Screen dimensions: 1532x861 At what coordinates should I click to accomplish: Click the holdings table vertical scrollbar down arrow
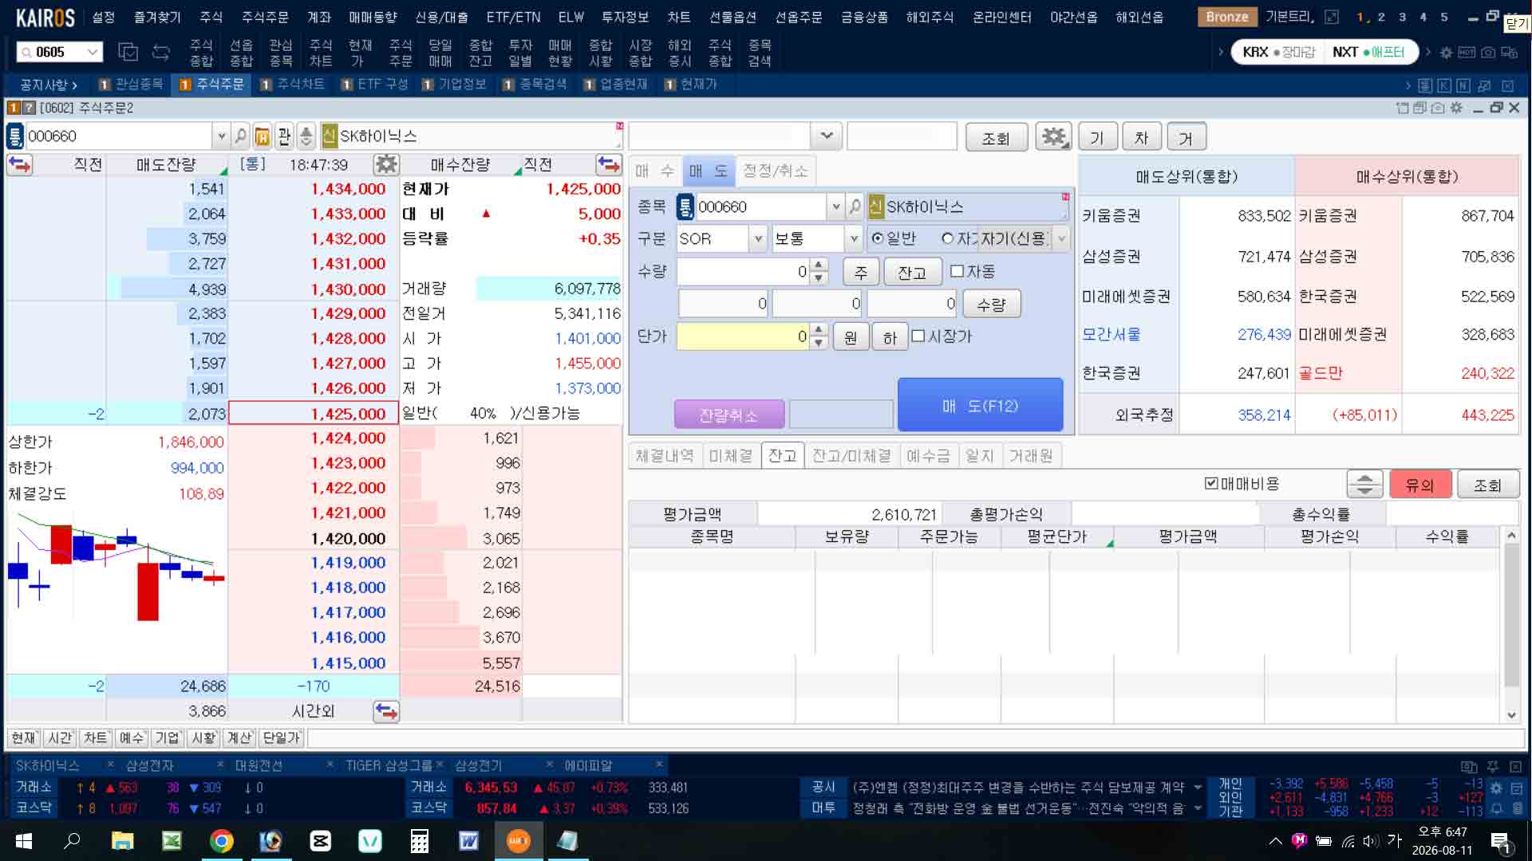tap(1510, 715)
